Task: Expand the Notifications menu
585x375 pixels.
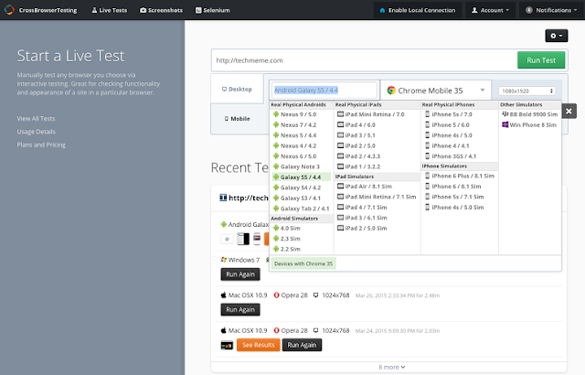Action: coord(551,10)
